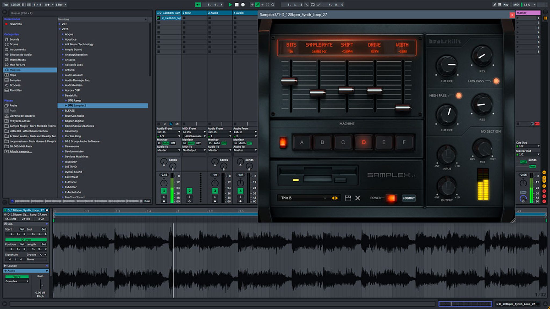Go to next preset with right arrow
This screenshot has width=550, height=309.
(x=337, y=198)
